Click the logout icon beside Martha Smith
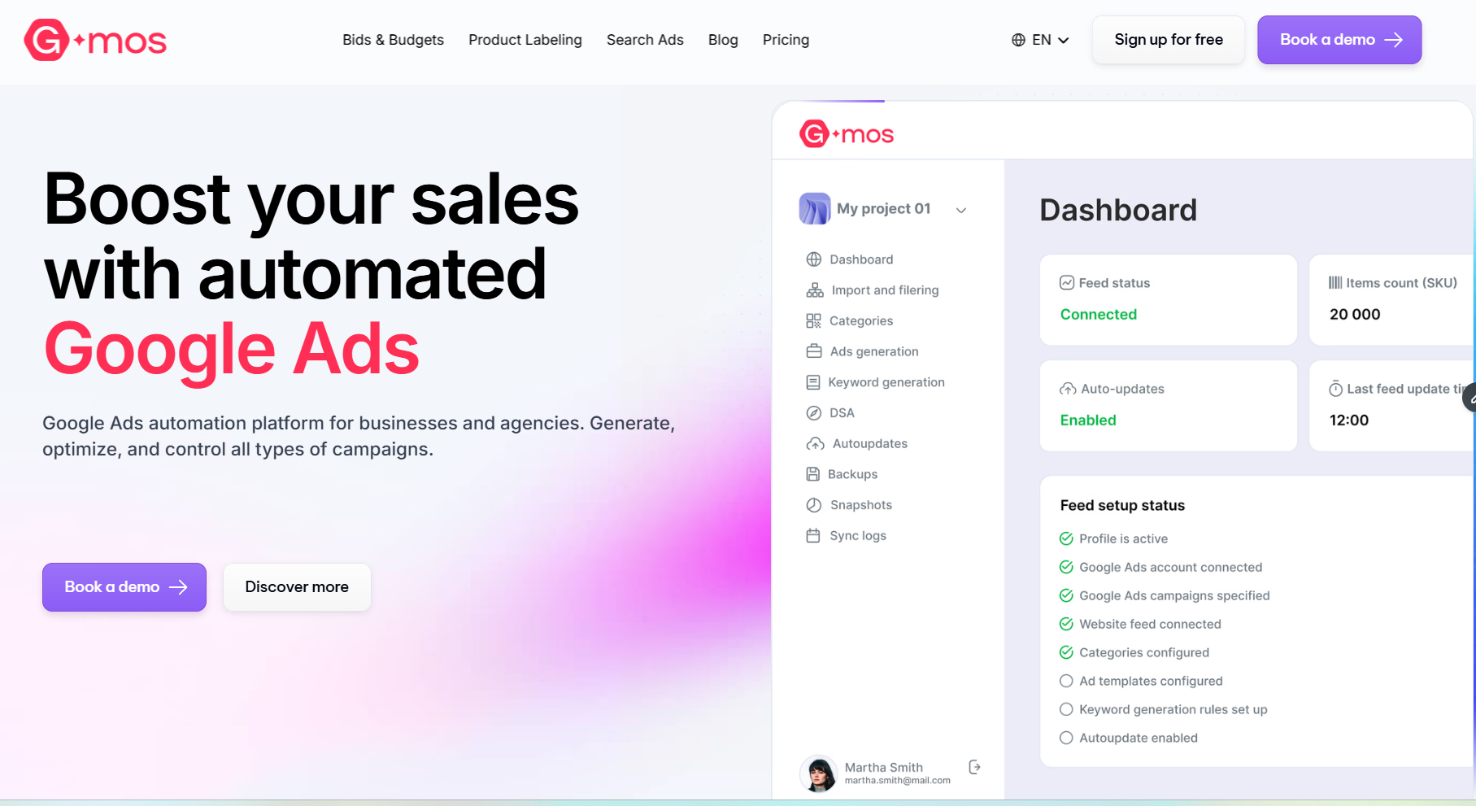Image resolution: width=1476 pixels, height=806 pixels. point(974,767)
